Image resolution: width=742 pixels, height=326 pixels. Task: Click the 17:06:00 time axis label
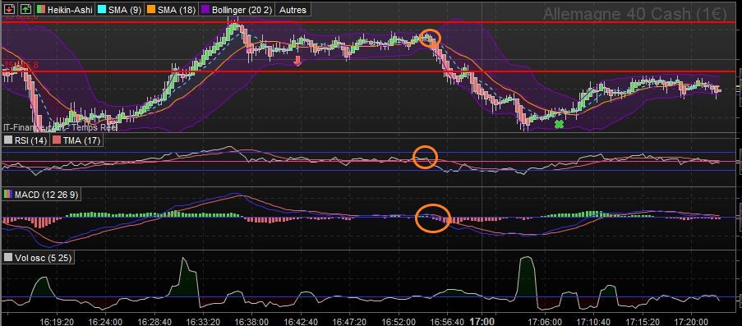coord(545,322)
